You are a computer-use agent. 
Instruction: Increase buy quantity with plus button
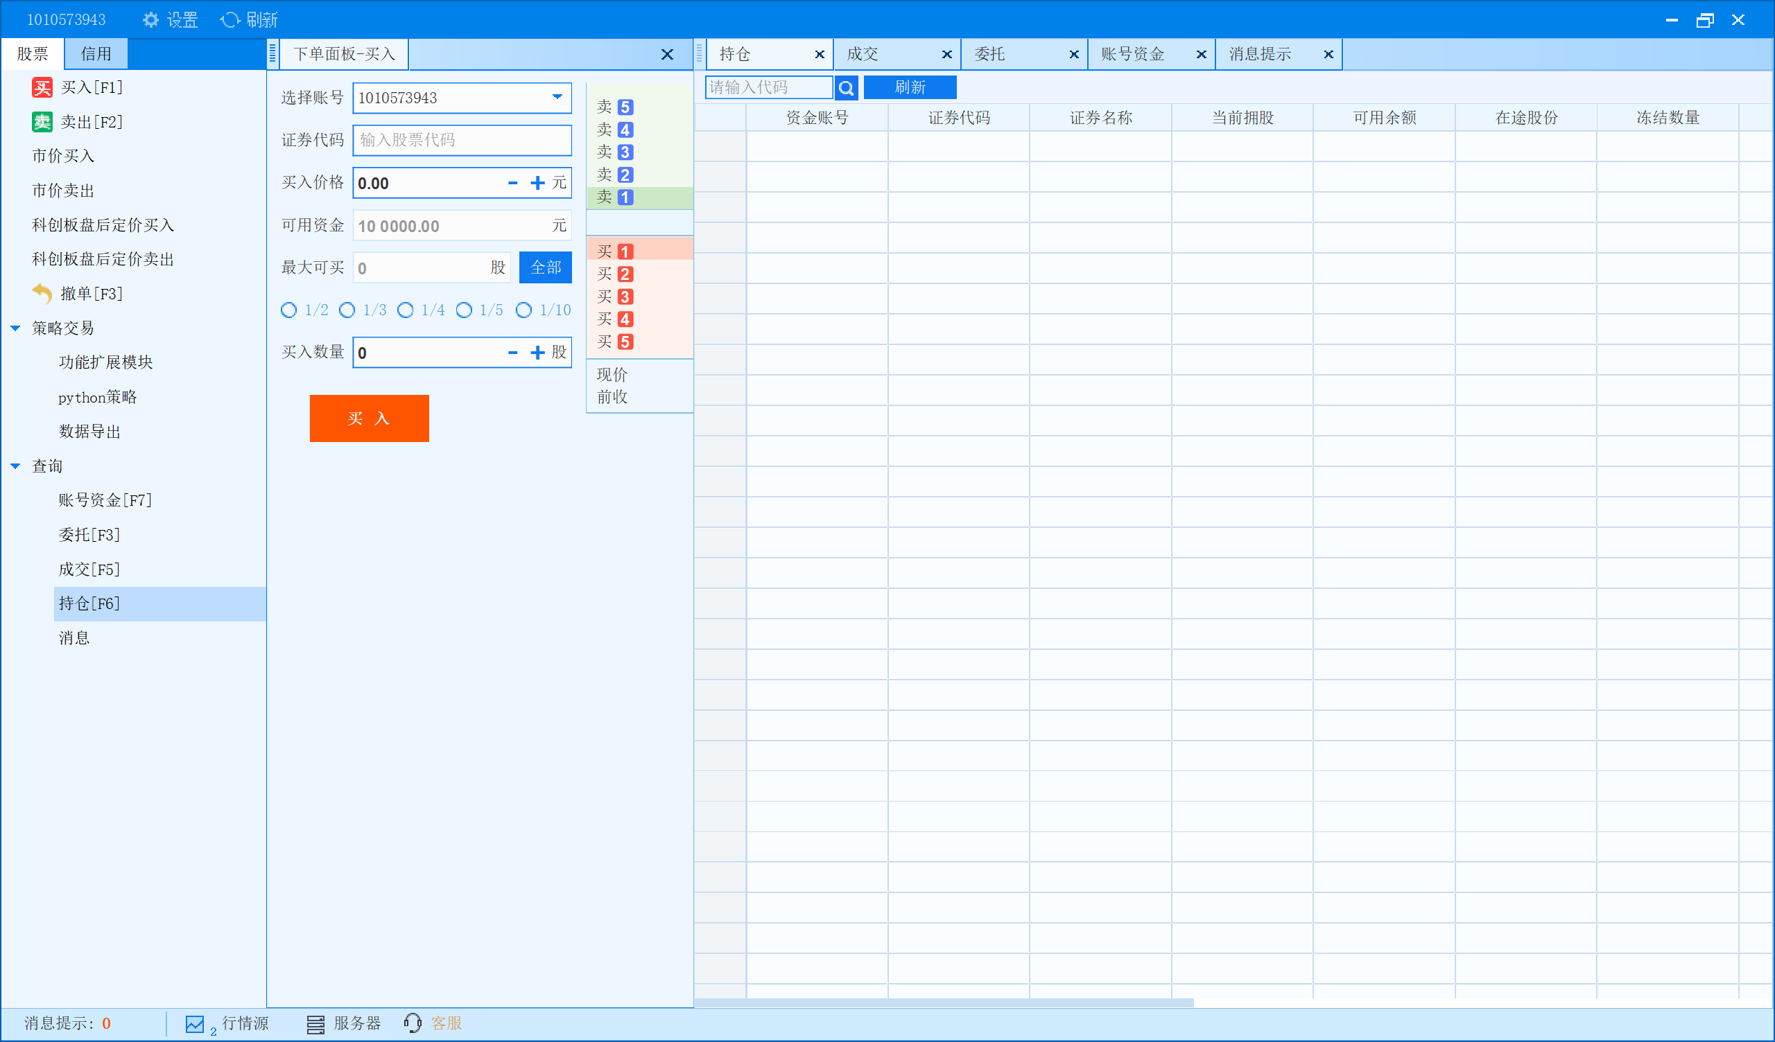tap(537, 353)
